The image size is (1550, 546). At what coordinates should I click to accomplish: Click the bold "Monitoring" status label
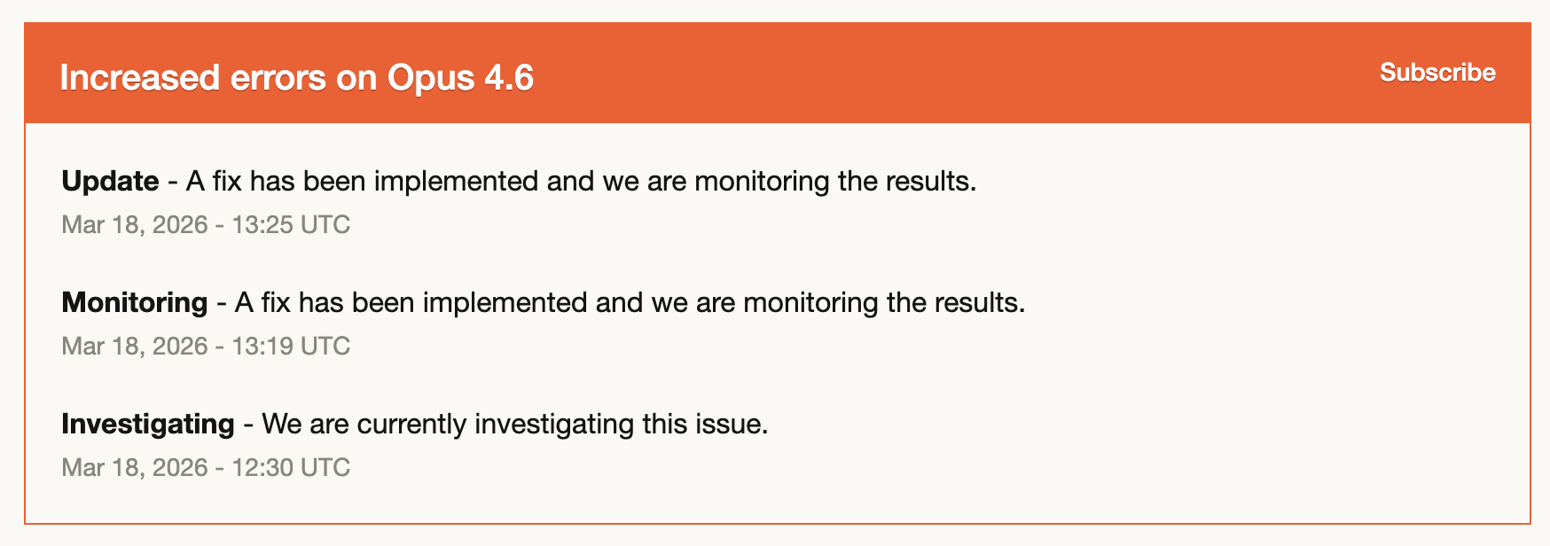(134, 302)
